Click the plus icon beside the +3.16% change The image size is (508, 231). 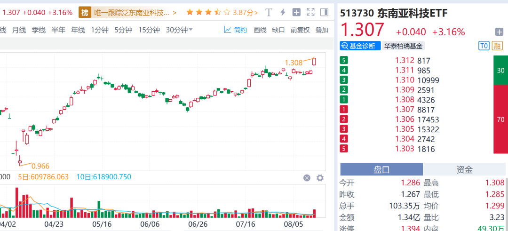point(499,32)
